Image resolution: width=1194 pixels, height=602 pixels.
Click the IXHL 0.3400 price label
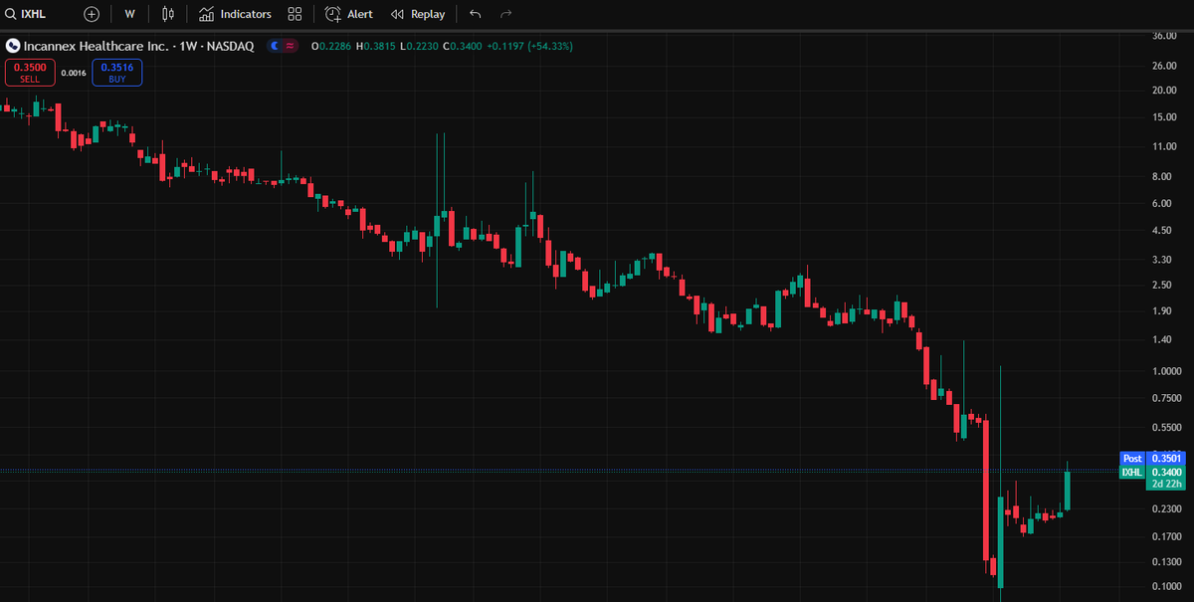[x=1154, y=472]
